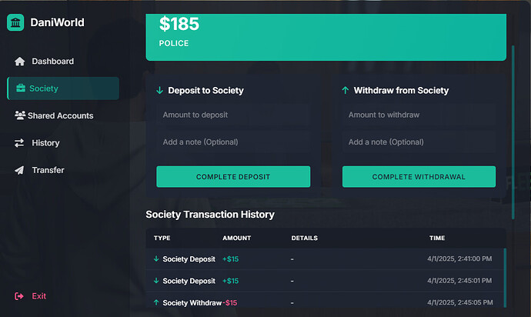Click the History arrows icon

coord(19,143)
